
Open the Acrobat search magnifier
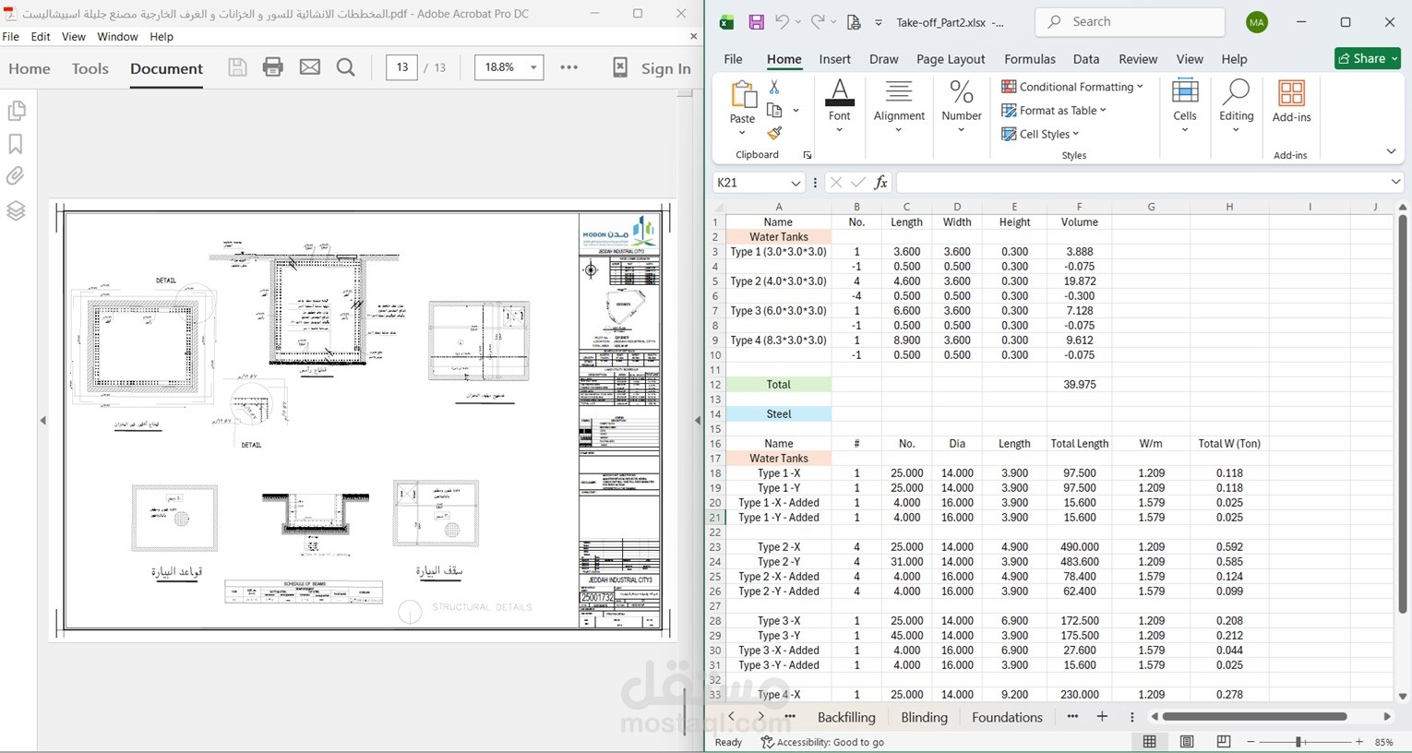pos(346,67)
